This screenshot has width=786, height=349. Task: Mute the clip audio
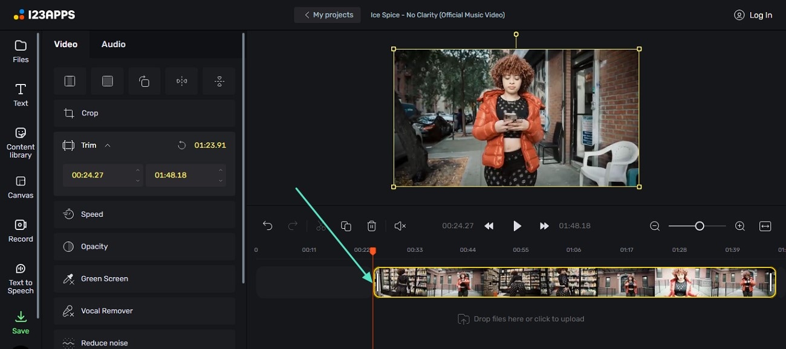(400, 226)
